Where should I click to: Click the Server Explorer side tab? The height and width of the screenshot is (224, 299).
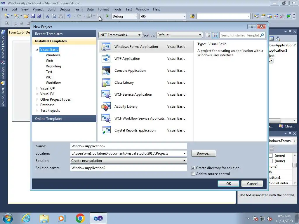(3, 45)
